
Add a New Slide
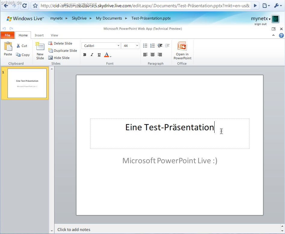pos(40,51)
